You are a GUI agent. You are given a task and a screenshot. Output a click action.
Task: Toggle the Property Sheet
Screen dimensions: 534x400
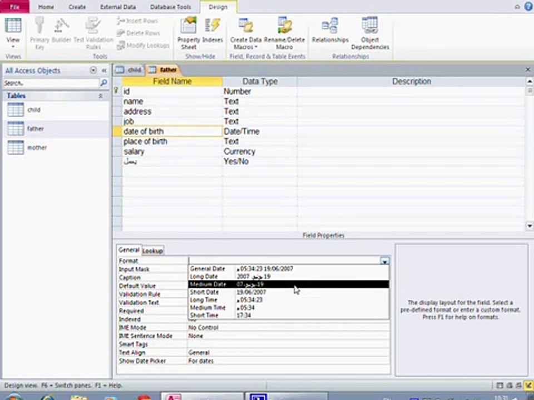(189, 33)
